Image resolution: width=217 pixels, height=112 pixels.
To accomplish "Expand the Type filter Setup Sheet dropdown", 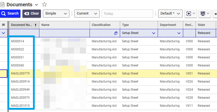I will tap(153, 33).
